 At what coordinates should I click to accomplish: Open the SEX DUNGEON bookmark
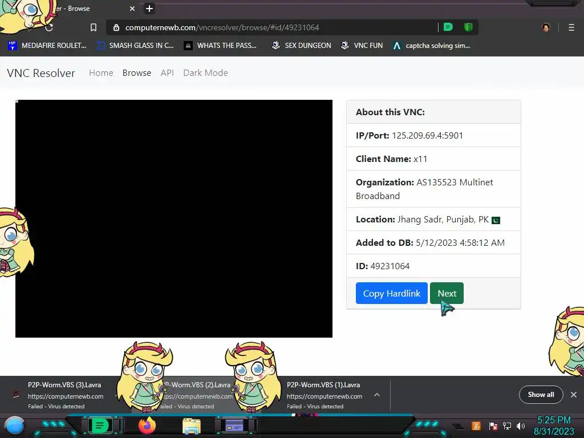coord(301,46)
